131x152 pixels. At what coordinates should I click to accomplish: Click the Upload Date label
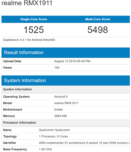(12, 61)
